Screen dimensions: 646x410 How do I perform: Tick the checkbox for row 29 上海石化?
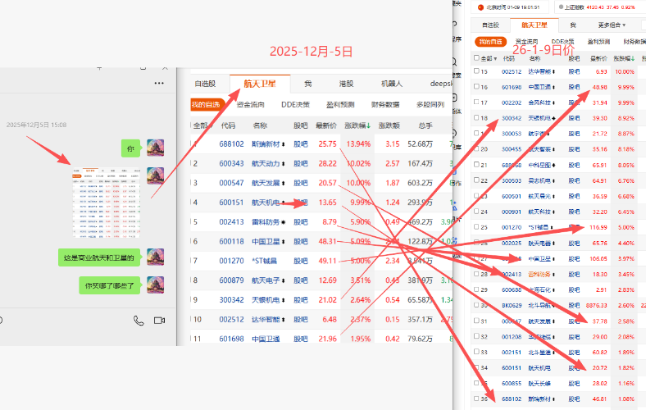click(x=476, y=289)
